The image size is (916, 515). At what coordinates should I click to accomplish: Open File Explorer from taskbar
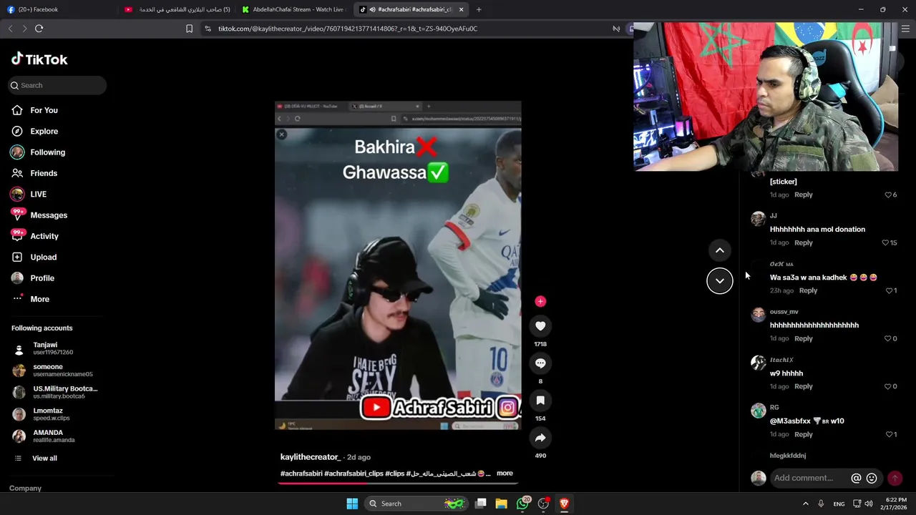coord(502,504)
